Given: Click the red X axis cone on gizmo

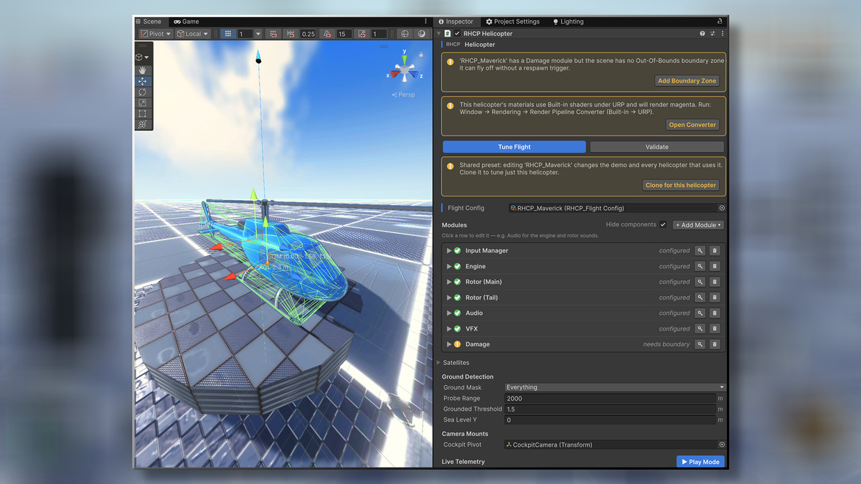Looking at the screenshot, I should 395,75.
